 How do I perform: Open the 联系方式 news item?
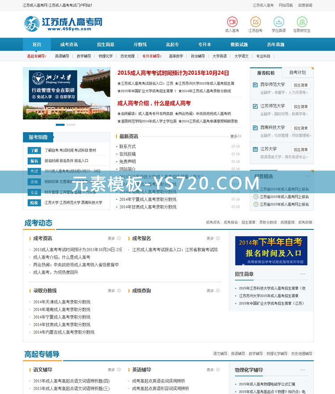point(127,146)
